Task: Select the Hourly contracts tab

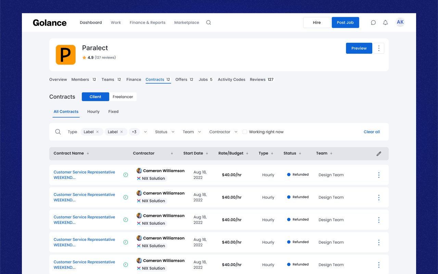Action: tap(93, 112)
